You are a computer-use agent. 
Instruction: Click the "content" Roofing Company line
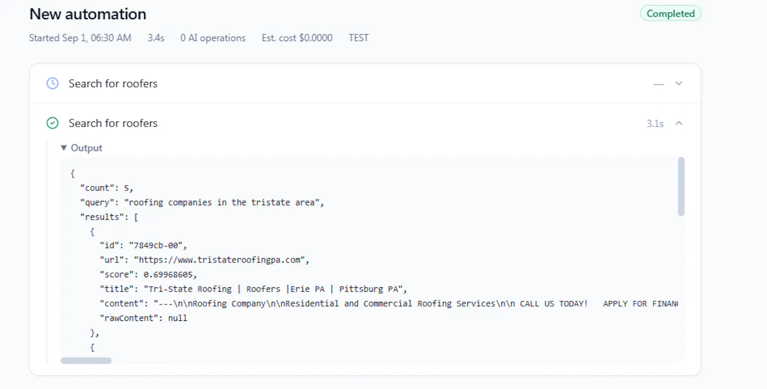tap(389, 304)
